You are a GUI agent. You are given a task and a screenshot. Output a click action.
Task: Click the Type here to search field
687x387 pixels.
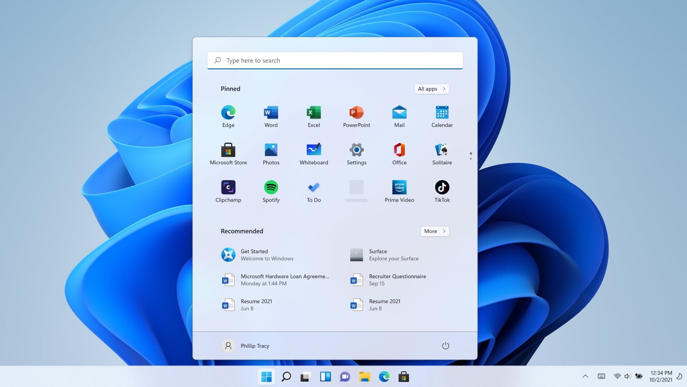click(x=335, y=61)
